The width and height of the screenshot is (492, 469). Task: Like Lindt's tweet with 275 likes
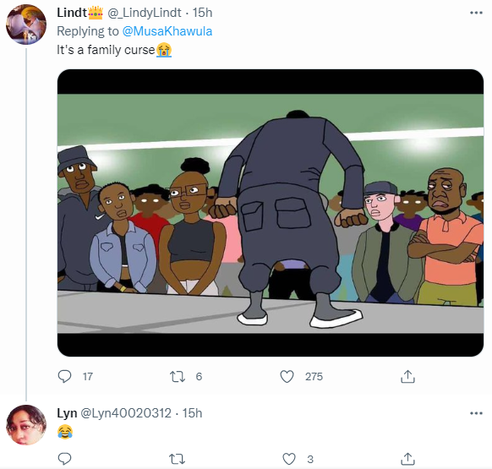287,376
